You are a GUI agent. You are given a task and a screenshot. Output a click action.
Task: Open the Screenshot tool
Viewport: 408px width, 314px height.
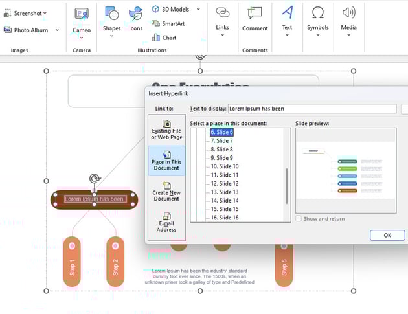[23, 13]
